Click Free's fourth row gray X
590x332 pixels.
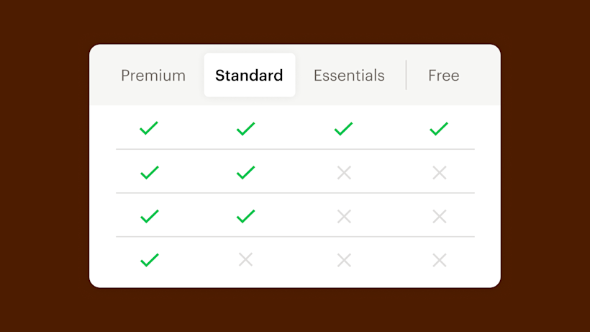point(440,260)
